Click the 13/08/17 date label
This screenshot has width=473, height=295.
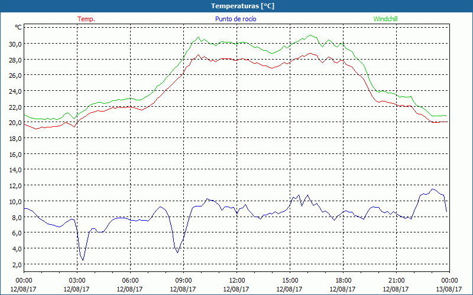(x=449, y=289)
